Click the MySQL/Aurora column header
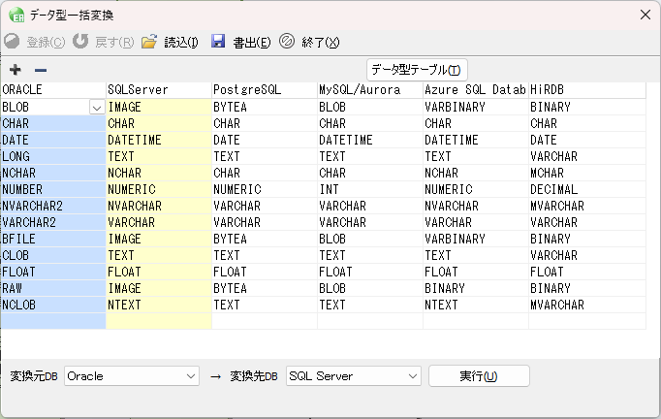 [x=370, y=90]
